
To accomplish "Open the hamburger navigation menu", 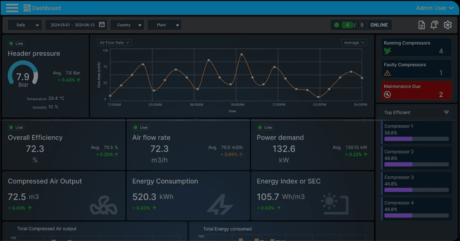I will click(x=12, y=8).
